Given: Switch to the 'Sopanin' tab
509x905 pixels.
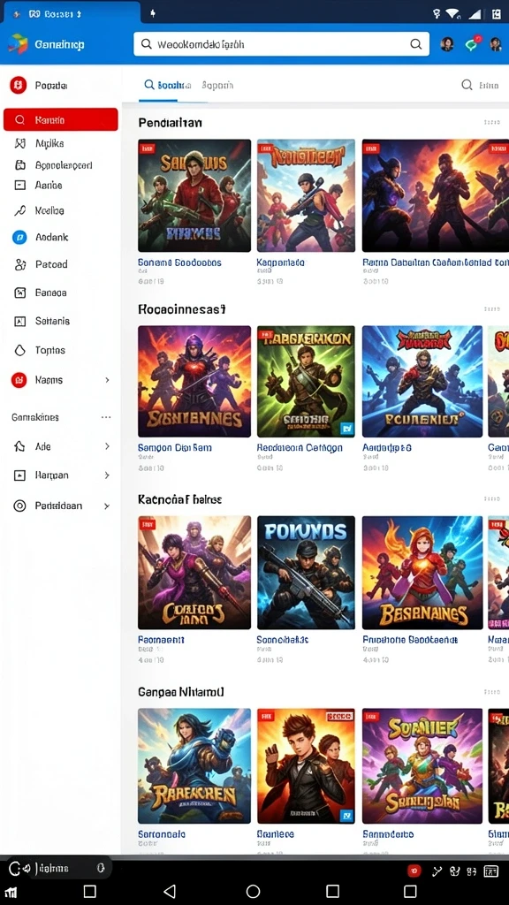Looking at the screenshot, I should pos(217,86).
